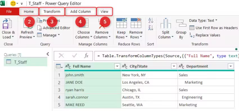Click the MIKE REED cell

point(93,105)
